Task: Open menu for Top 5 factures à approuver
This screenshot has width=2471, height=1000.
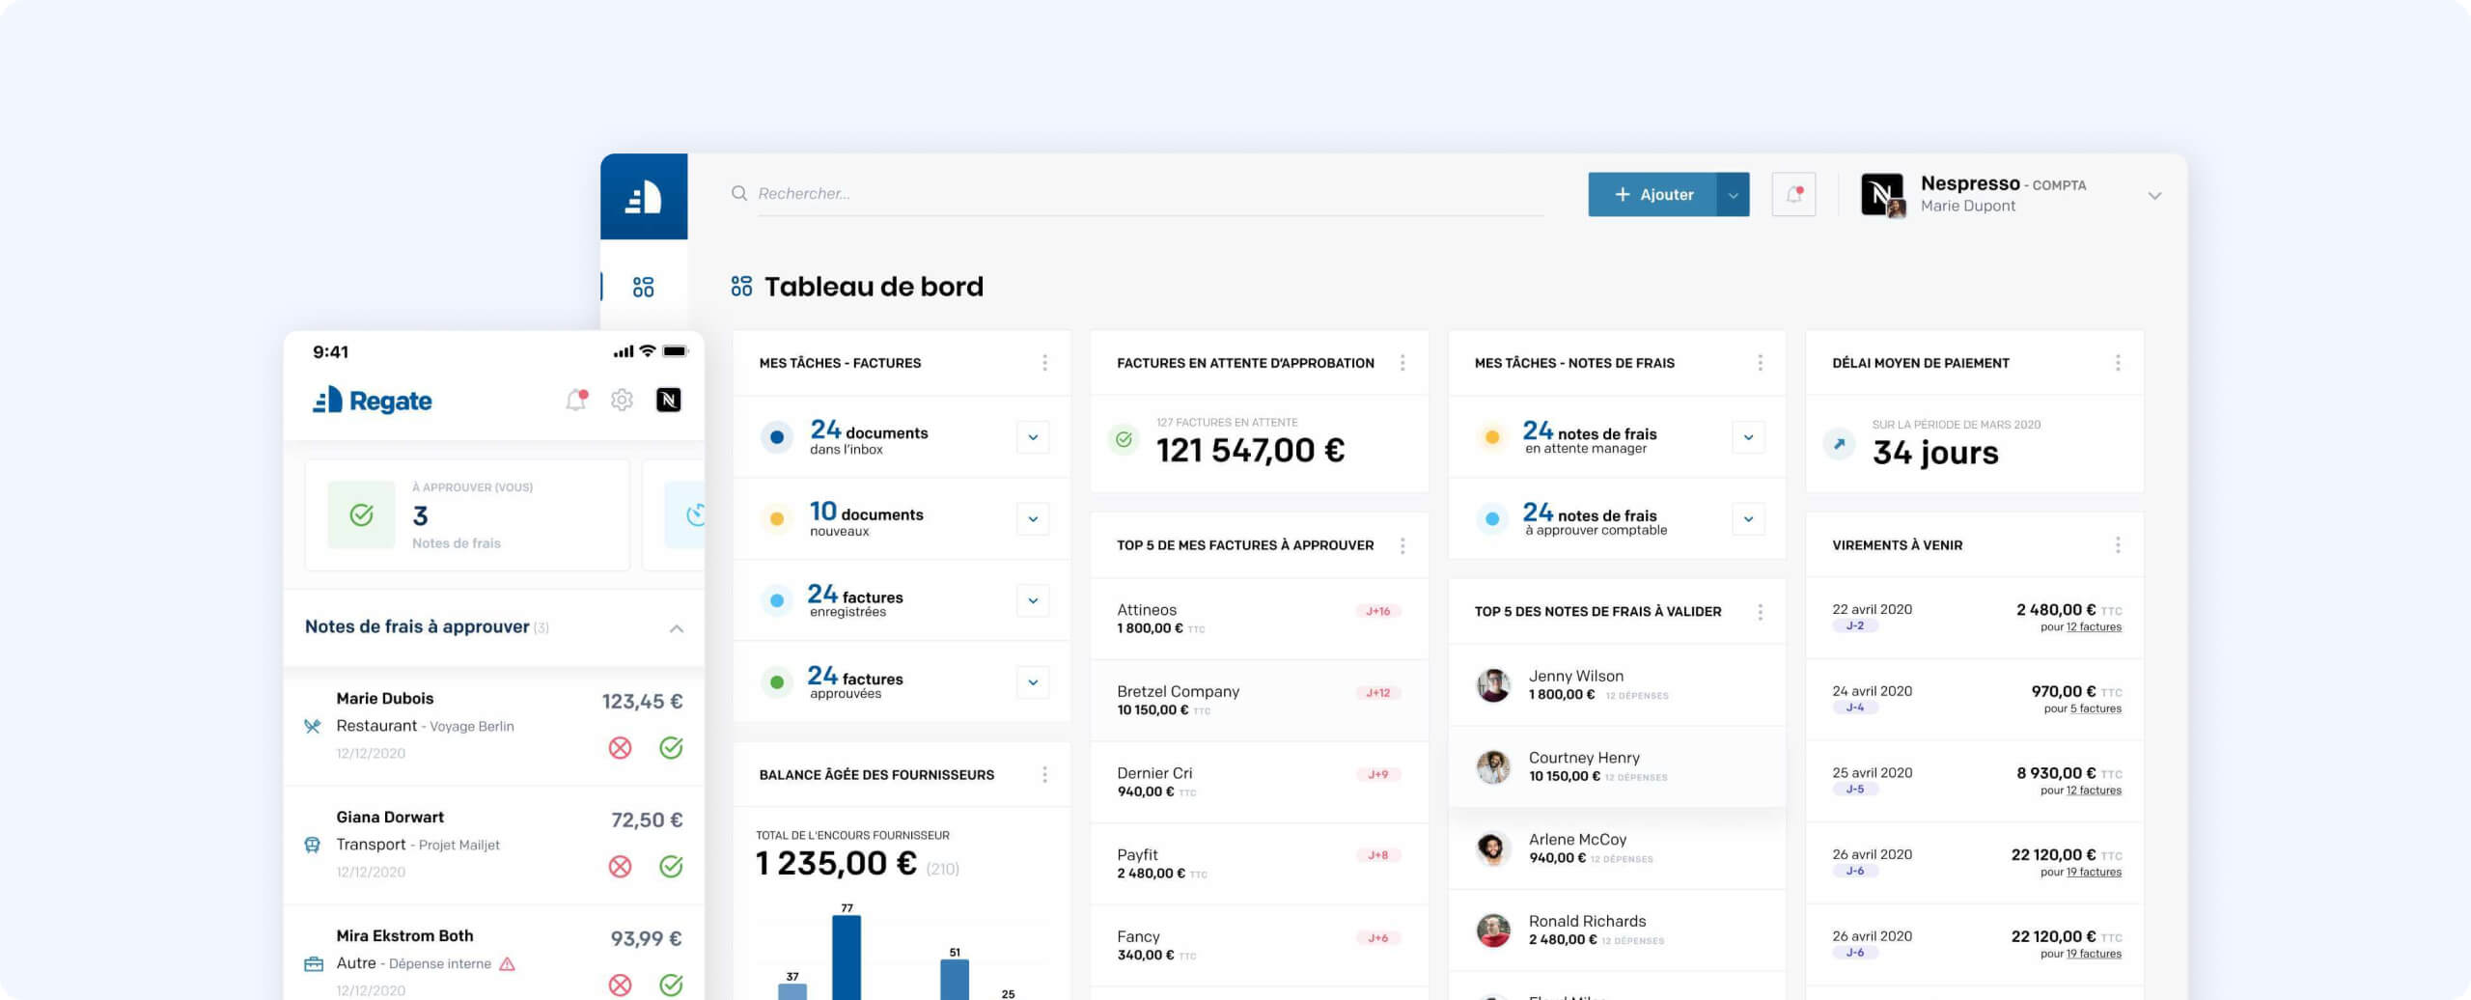Action: click(x=1402, y=545)
